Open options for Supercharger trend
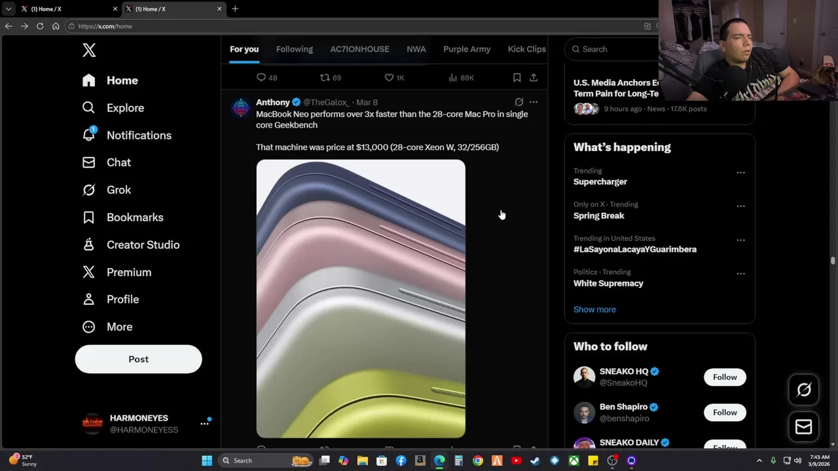Viewport: 838px width, 471px height. click(x=740, y=173)
